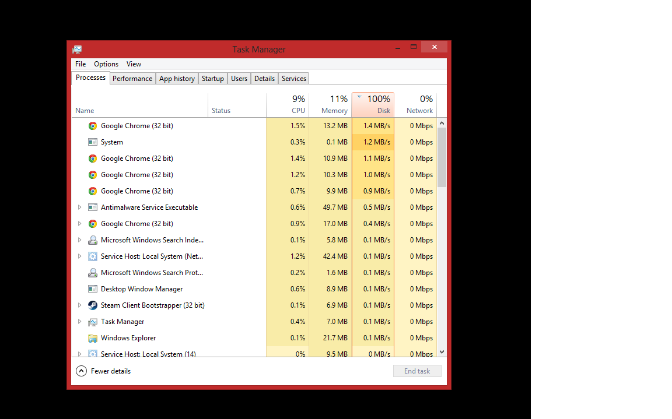
Task: Select Steam Client Bootstrapper (32 bit) name
Action: click(153, 305)
